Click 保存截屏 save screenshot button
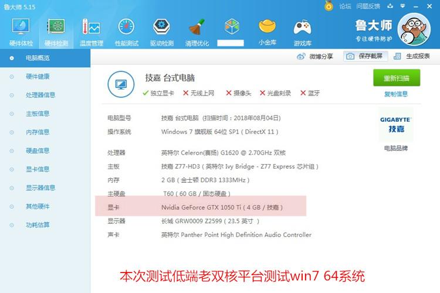This screenshot has height=293, width=440. pos(365,56)
